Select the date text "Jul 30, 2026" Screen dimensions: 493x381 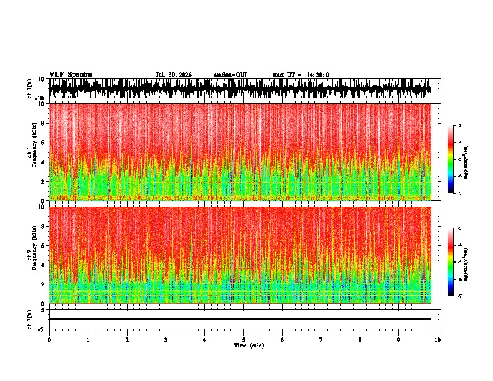174,75
